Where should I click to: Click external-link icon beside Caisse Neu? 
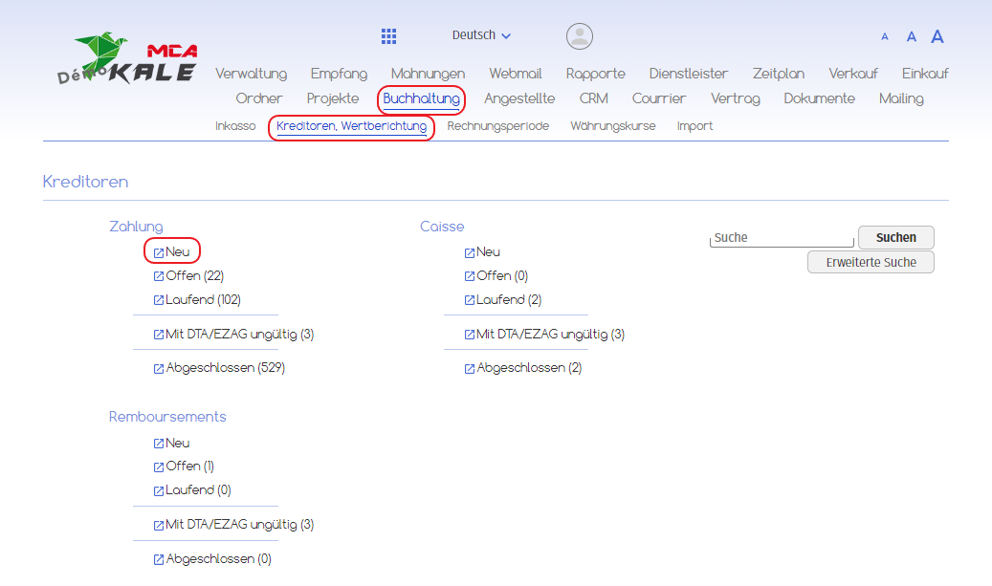click(x=469, y=253)
